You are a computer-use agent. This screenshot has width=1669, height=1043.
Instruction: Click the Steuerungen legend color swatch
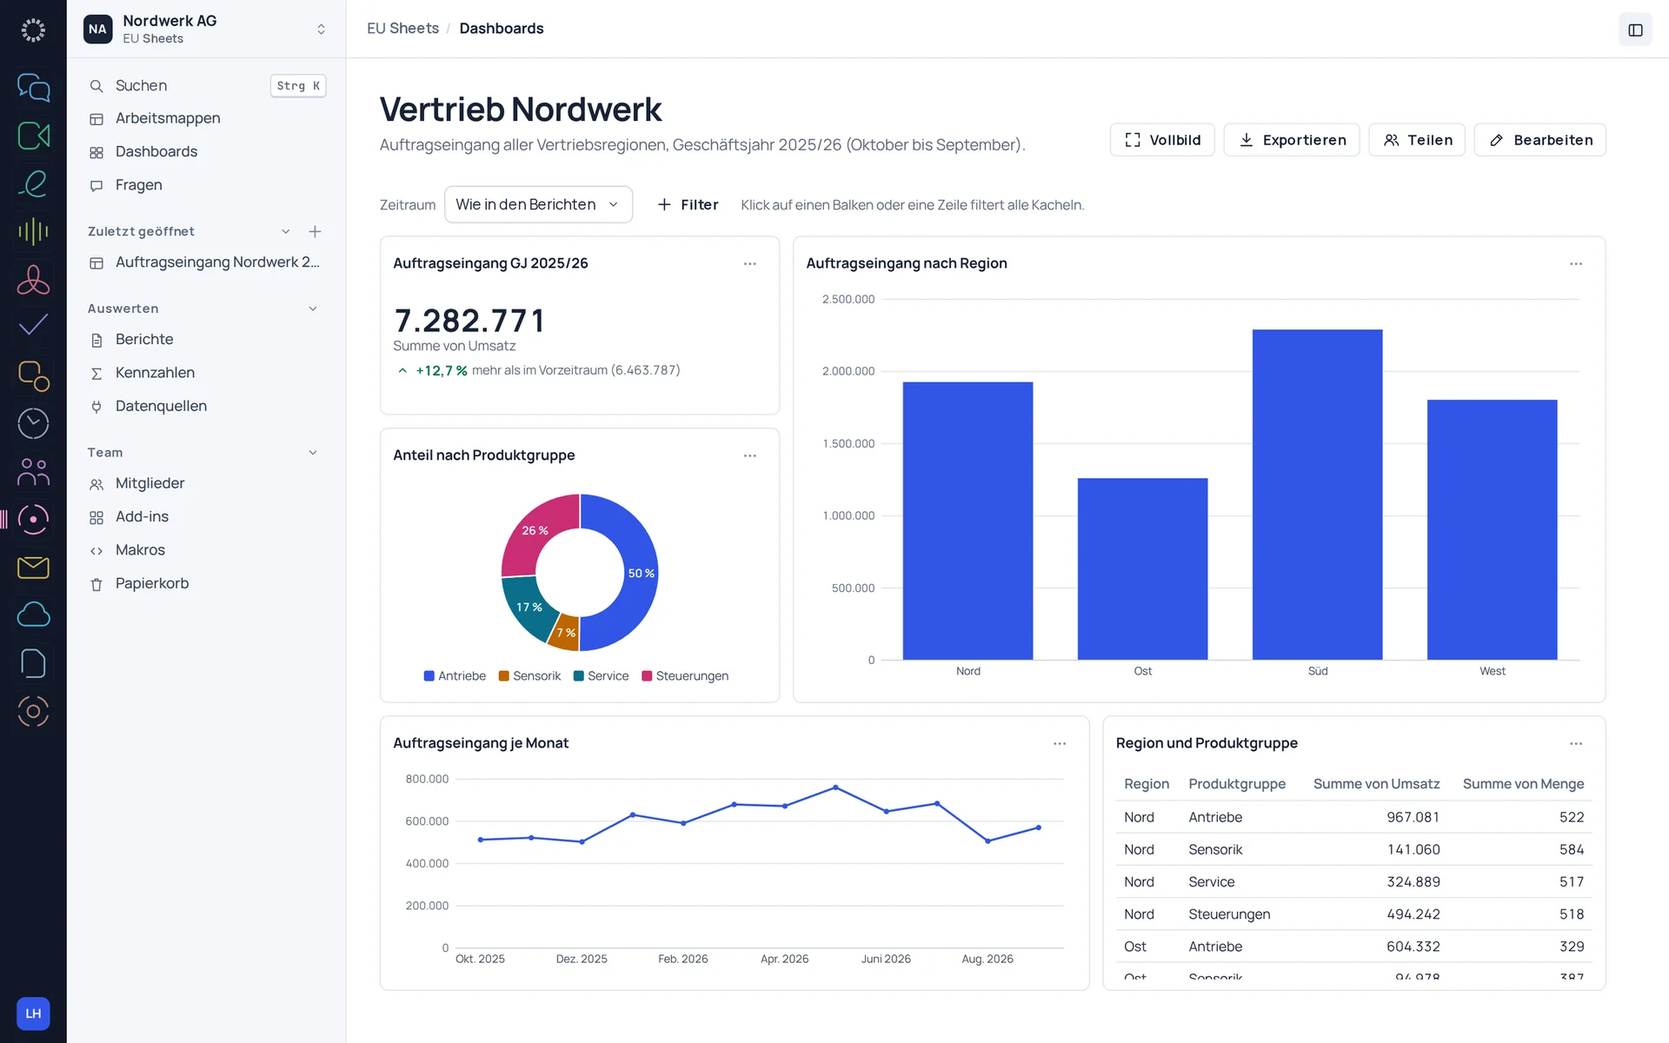tap(647, 676)
